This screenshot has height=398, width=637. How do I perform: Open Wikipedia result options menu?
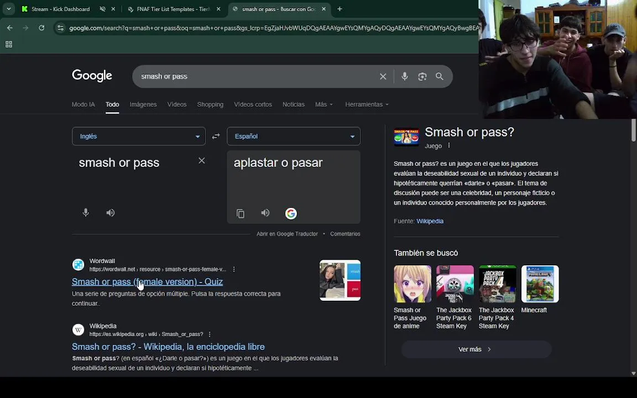click(x=210, y=334)
